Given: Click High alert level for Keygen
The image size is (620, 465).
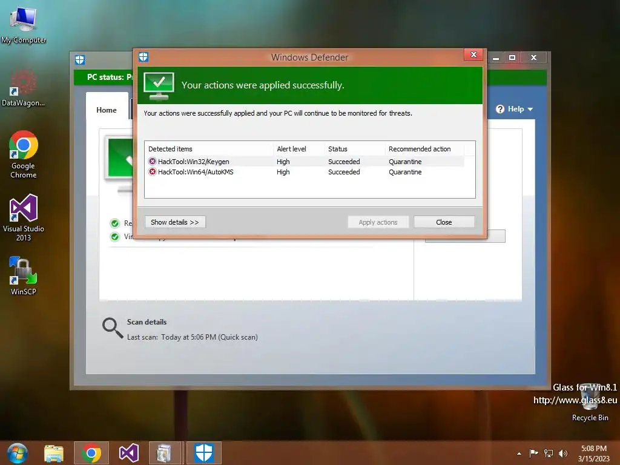Looking at the screenshot, I should pyautogui.click(x=283, y=161).
